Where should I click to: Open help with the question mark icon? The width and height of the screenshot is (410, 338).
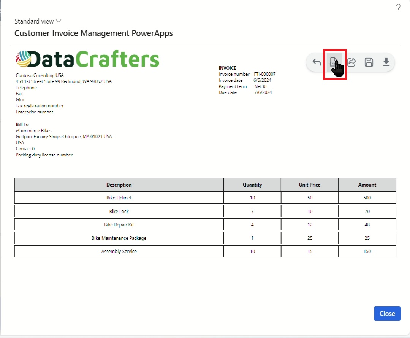pos(398,8)
